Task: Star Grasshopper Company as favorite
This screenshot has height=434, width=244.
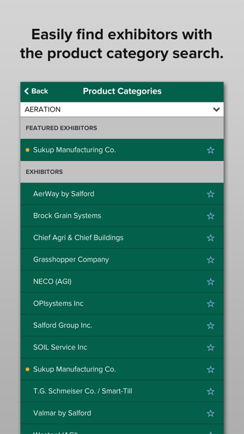Action: [210, 260]
